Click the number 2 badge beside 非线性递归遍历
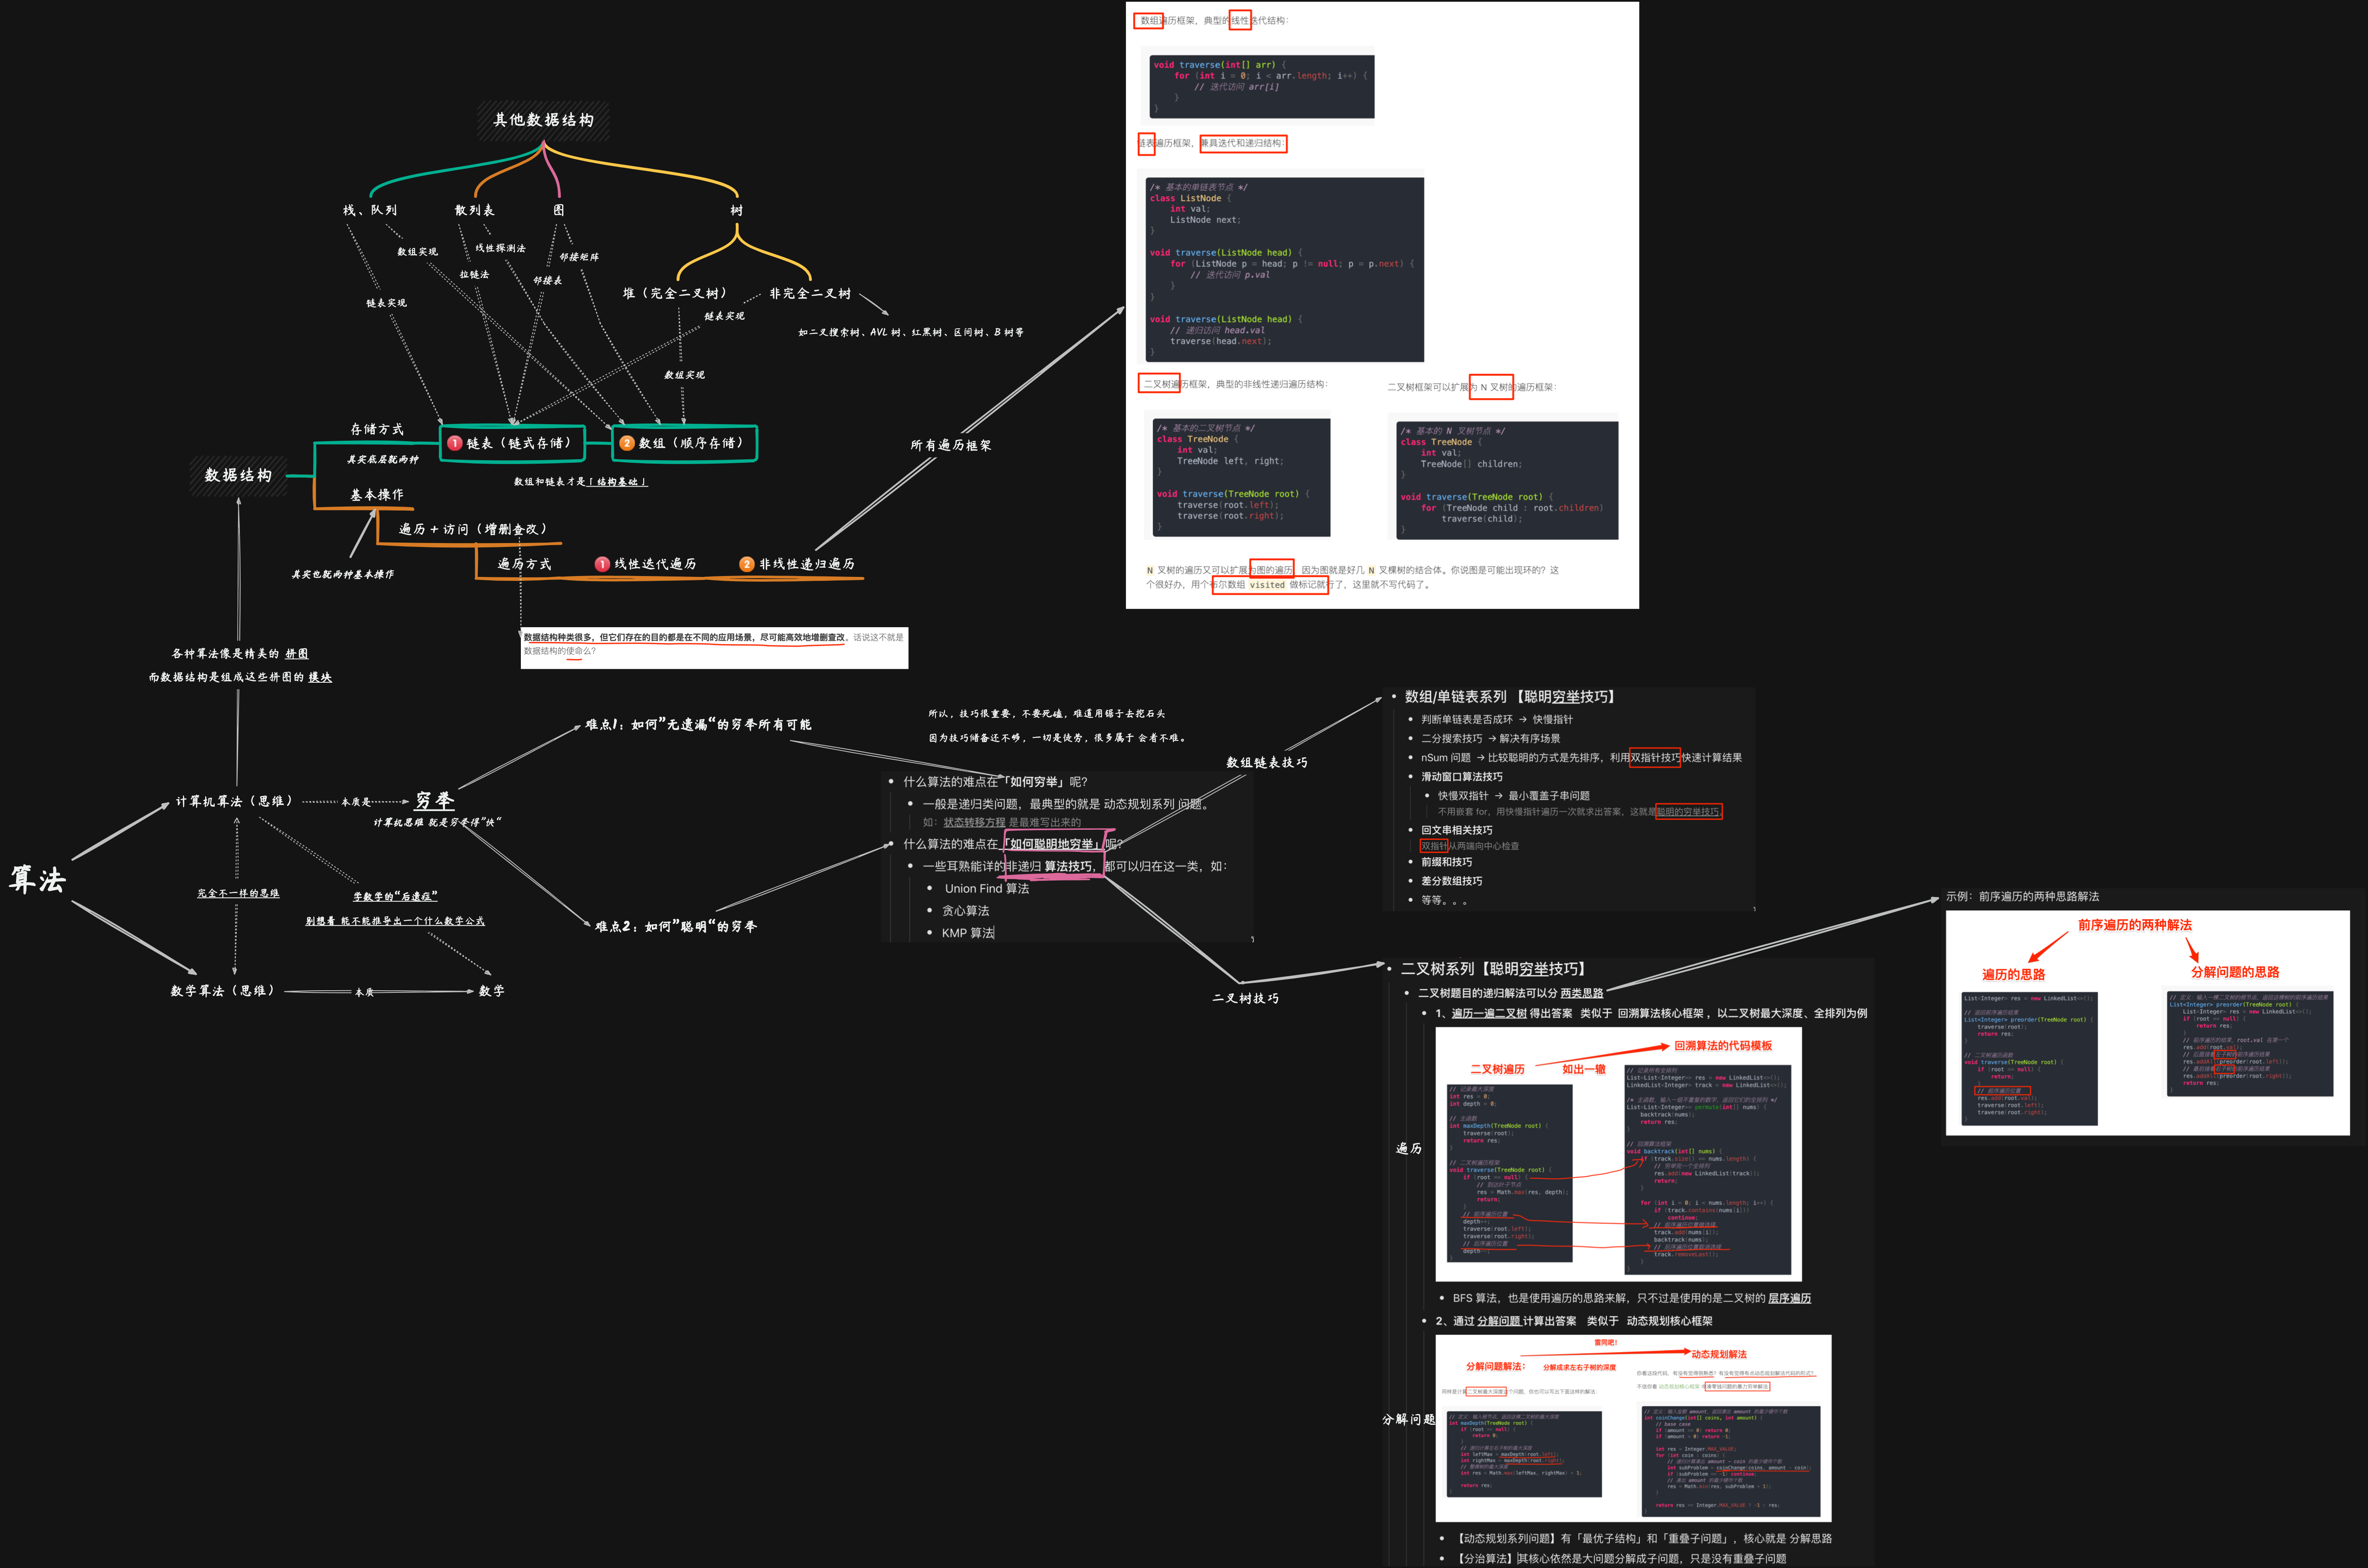Viewport: 2368px width, 1568px height. point(747,564)
